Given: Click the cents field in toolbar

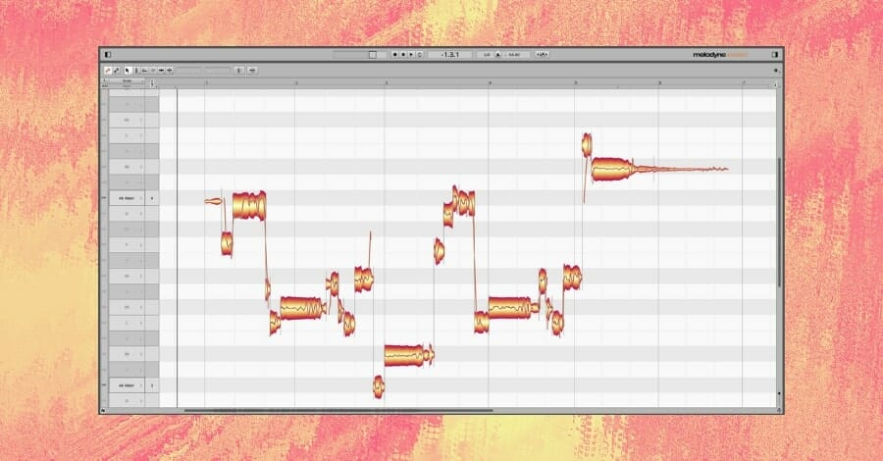Looking at the screenshot, I should coord(217,71).
